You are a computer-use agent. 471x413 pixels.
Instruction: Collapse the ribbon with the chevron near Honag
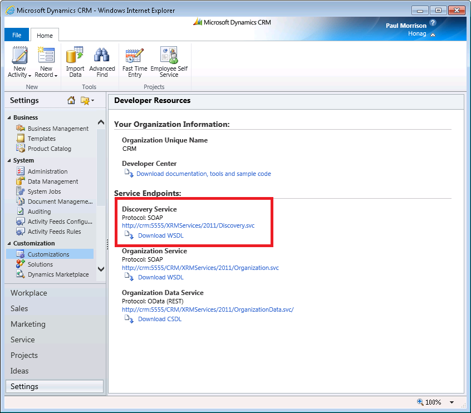(x=433, y=35)
